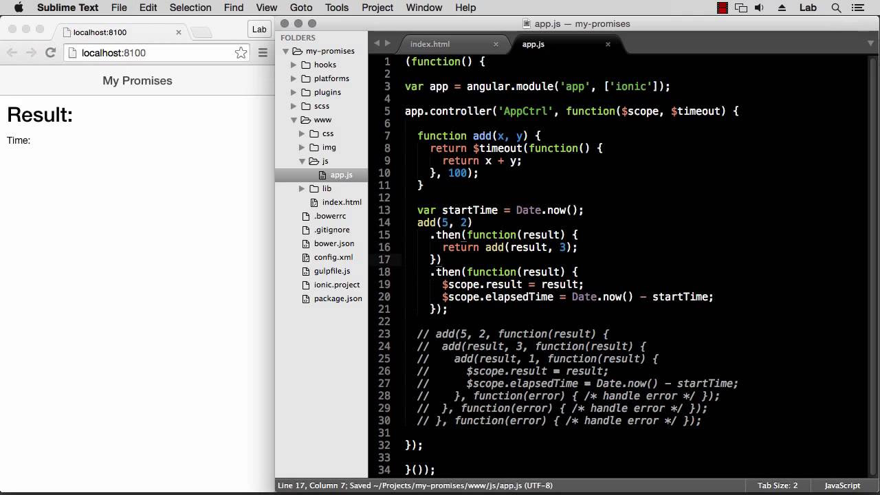
Task: Click the Lab user name in the menu bar
Action: click(x=808, y=8)
